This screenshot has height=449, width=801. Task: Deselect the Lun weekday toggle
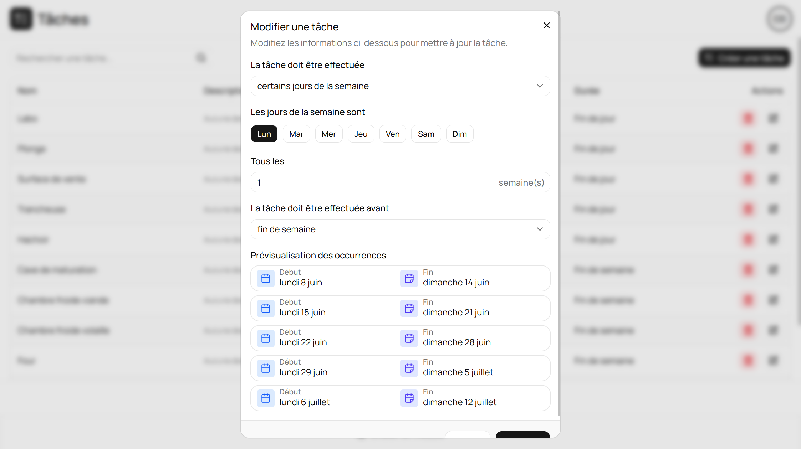(264, 134)
